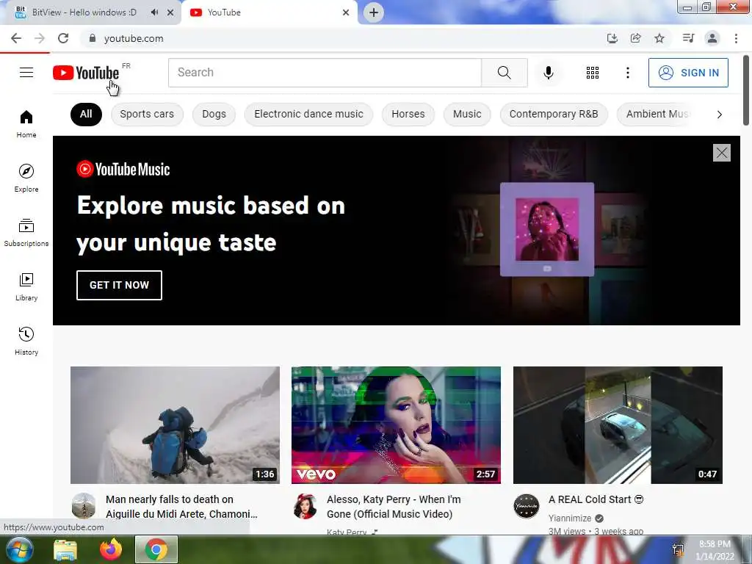Filter by Sports cars chip
The image size is (752, 564).
pos(147,114)
